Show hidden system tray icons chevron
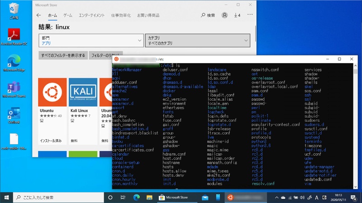 tap(277, 198)
